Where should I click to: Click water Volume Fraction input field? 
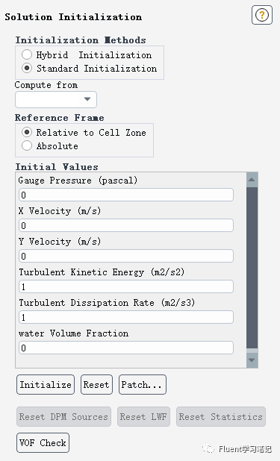pyautogui.click(x=126, y=348)
